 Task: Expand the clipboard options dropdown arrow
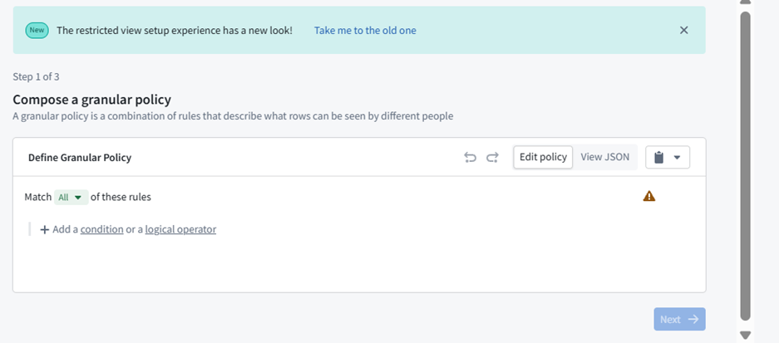tap(677, 158)
